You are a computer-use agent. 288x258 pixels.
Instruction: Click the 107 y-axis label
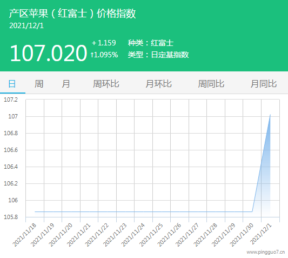tap(13, 116)
